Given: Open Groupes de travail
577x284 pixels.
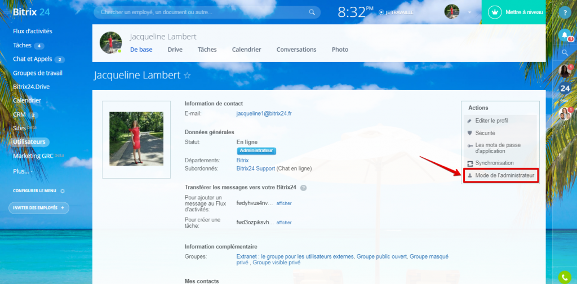Looking at the screenshot, I should coord(38,73).
